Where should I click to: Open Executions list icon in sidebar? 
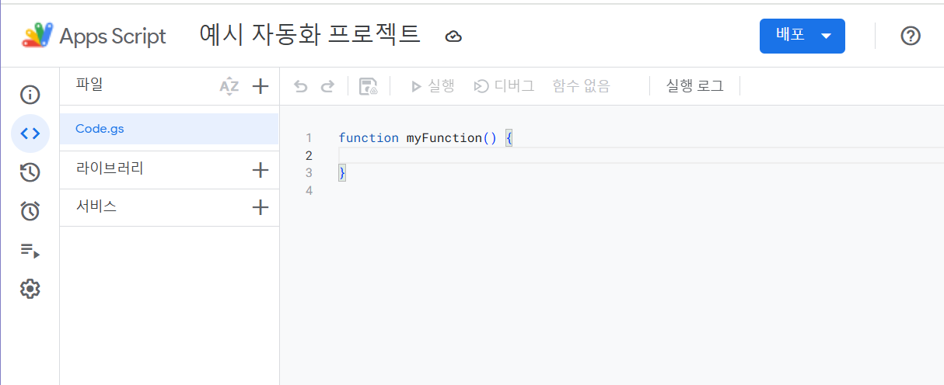[30, 250]
